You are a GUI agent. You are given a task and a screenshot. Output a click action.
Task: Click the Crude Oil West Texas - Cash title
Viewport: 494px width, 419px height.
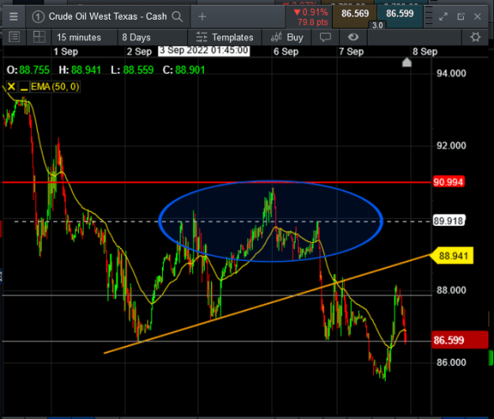coord(107,17)
